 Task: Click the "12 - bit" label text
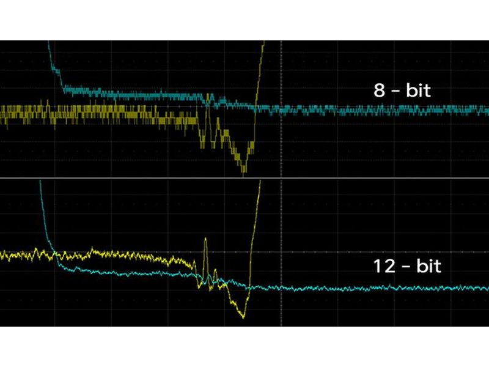tap(408, 267)
